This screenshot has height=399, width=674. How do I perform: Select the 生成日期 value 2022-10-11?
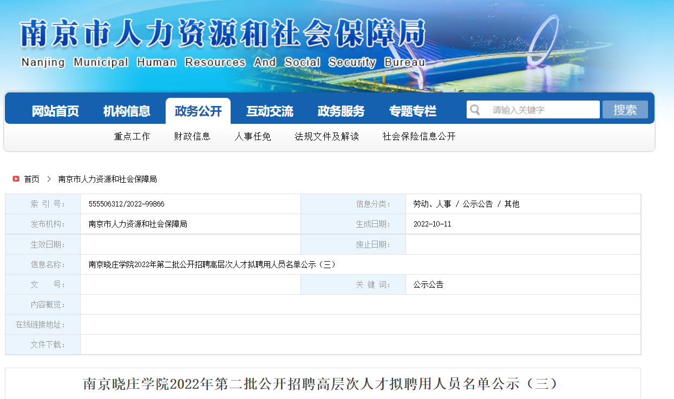(432, 224)
